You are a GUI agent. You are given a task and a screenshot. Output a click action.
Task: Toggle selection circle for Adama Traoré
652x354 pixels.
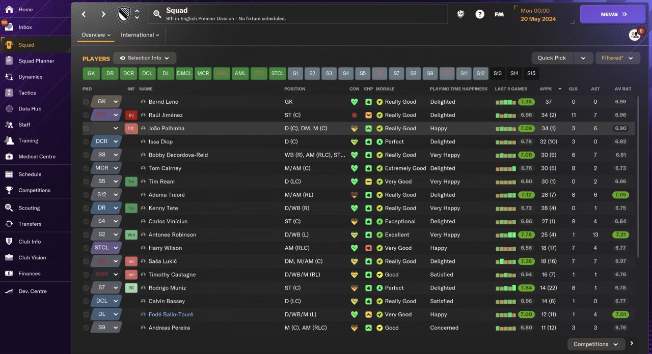86,195
